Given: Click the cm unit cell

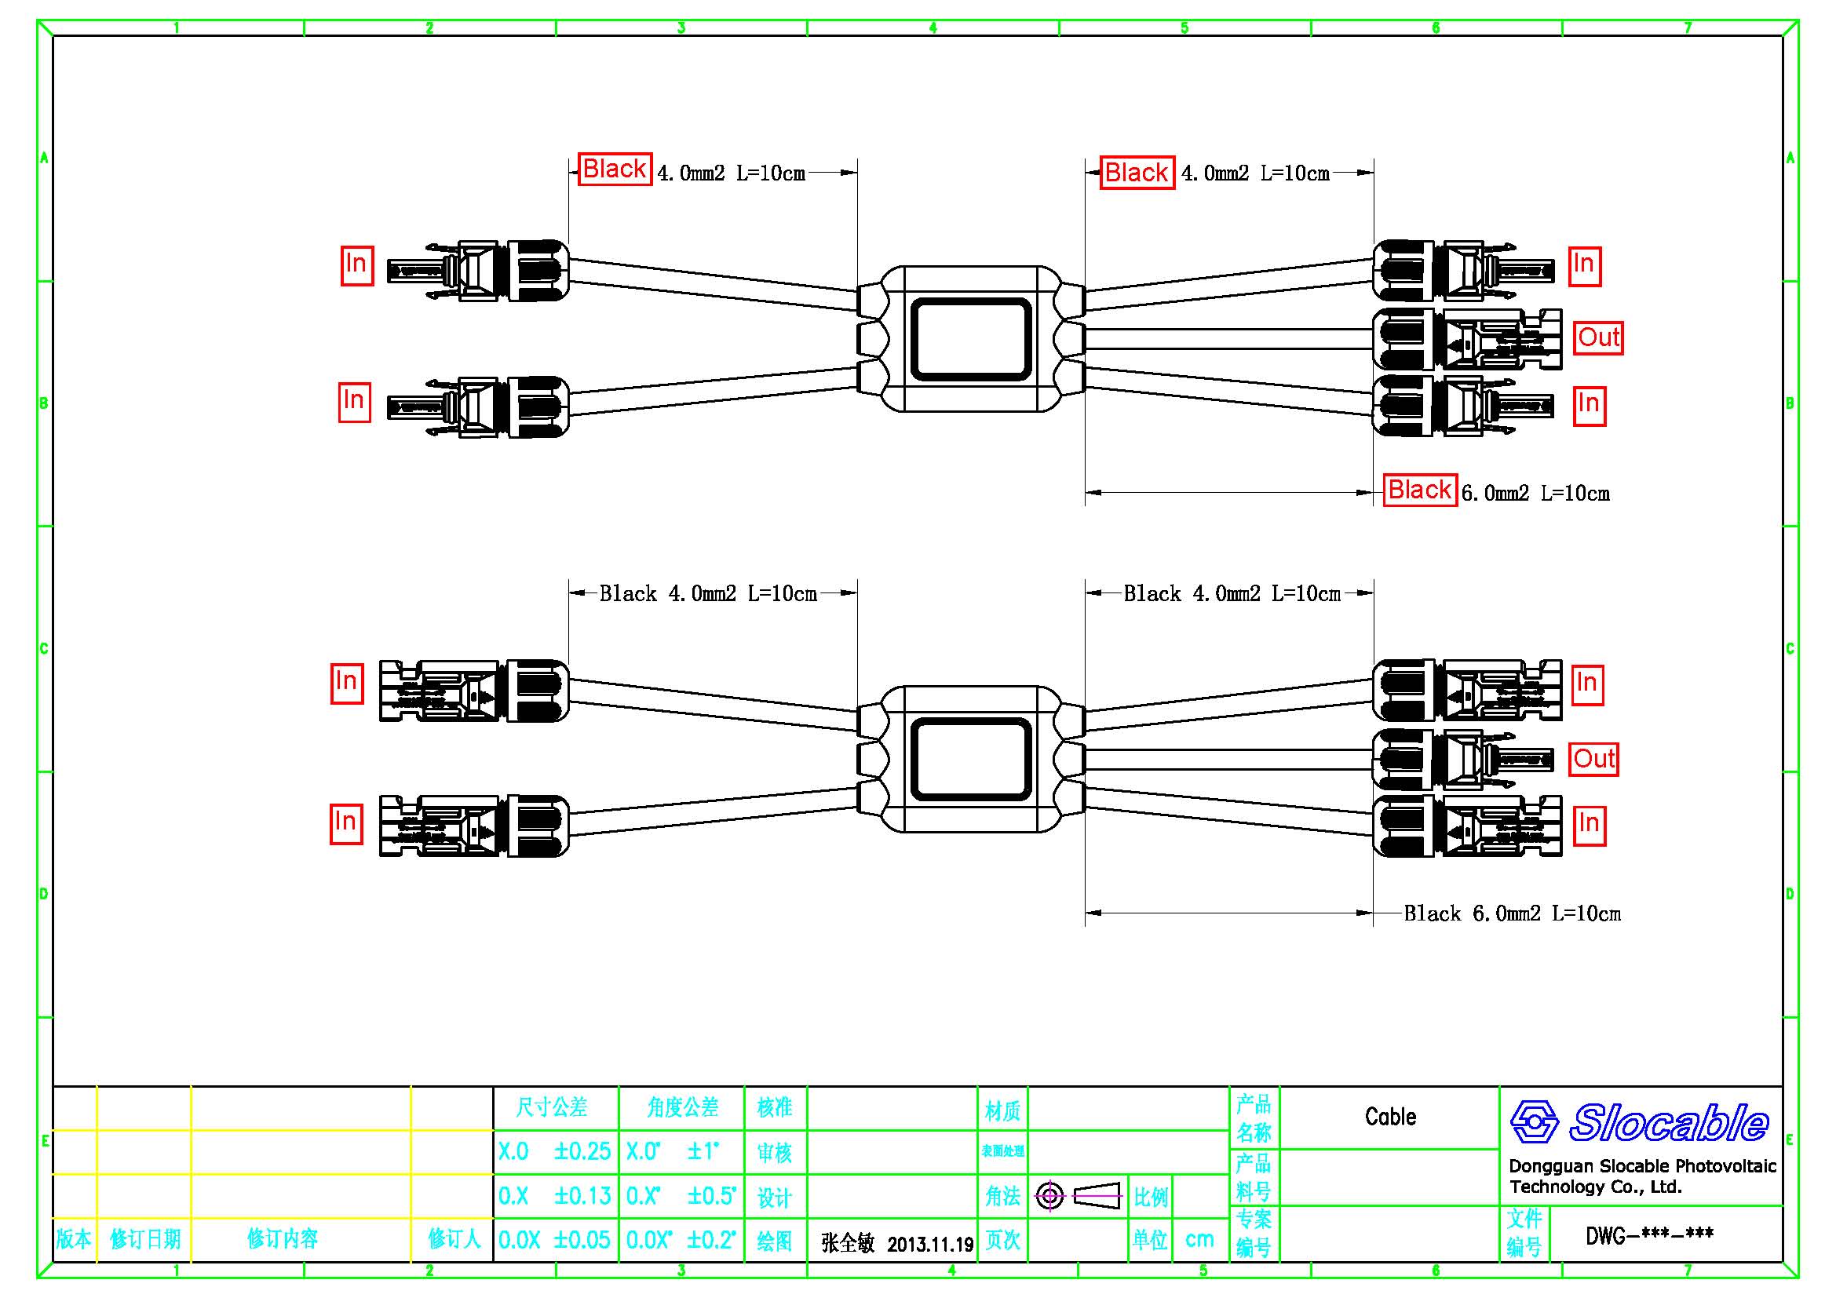Looking at the screenshot, I should pyautogui.click(x=1199, y=1239).
